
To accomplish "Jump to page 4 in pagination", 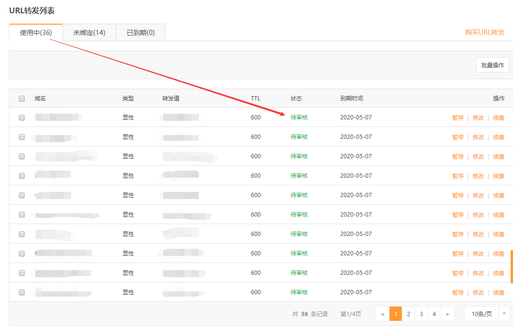I will tap(434, 314).
